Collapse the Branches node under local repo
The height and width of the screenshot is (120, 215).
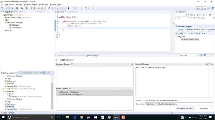[4, 91]
